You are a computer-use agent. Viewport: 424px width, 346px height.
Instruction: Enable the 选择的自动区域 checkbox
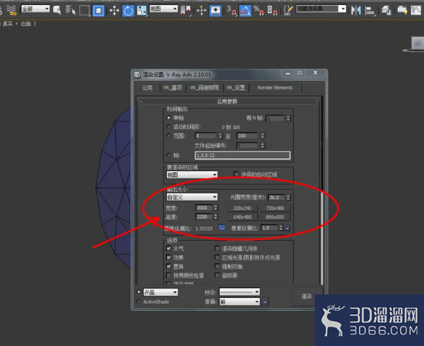tap(236, 174)
